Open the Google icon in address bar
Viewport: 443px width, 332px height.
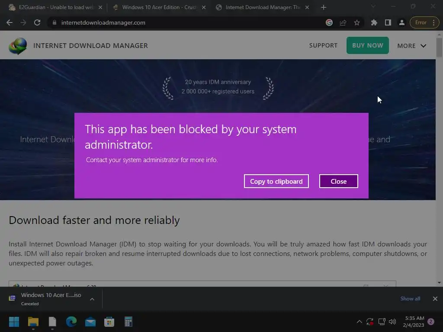coord(329,22)
